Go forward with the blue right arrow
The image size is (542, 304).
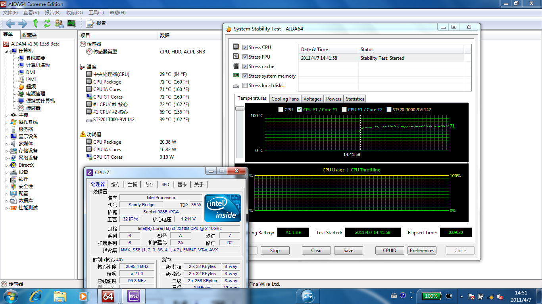[x=23, y=23]
